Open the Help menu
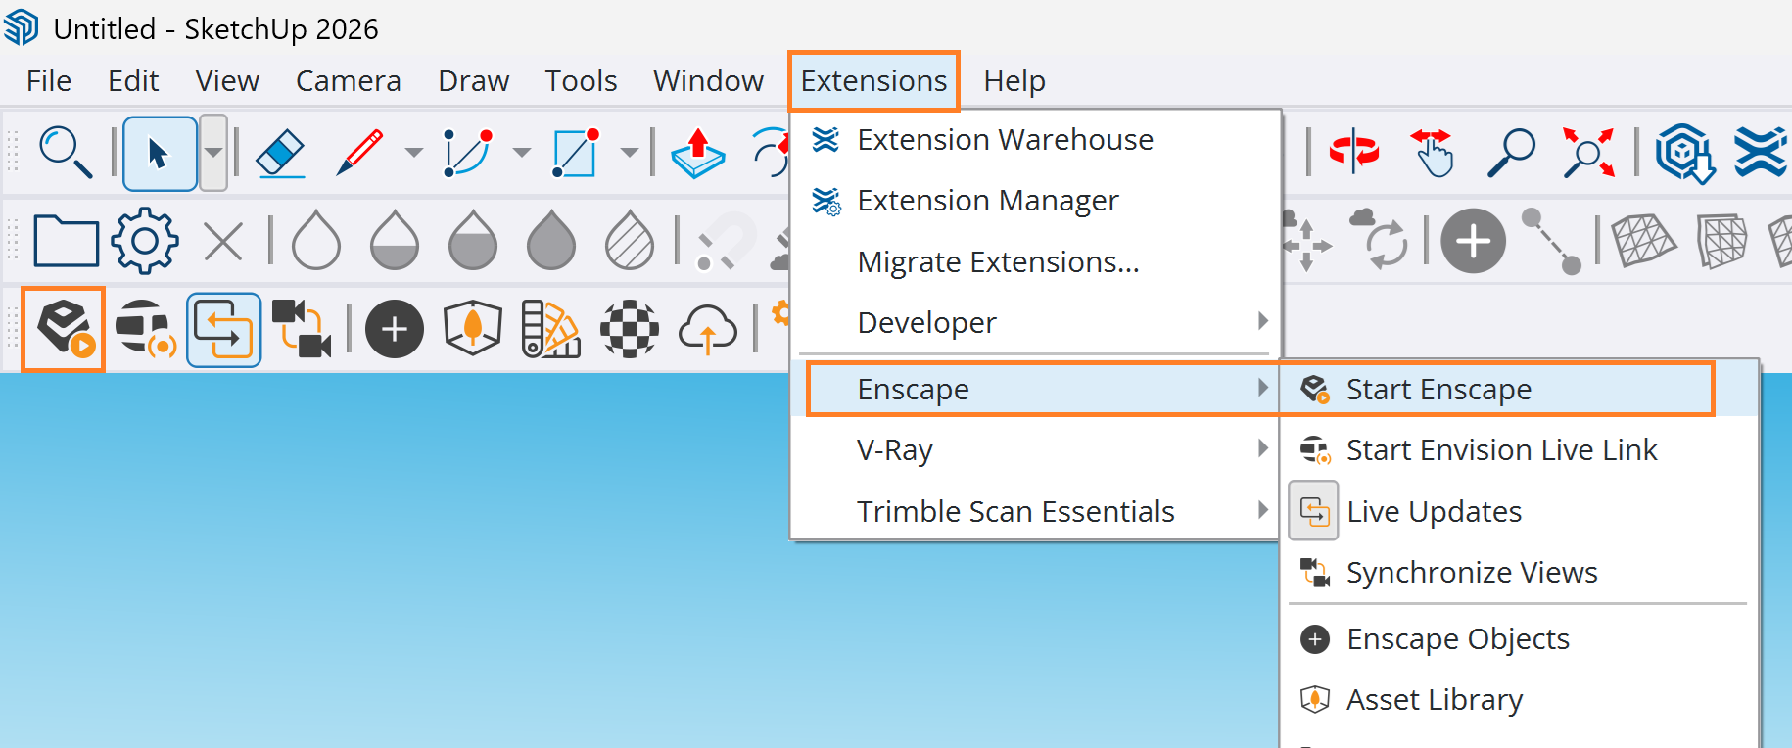1792x748 pixels. [1014, 81]
